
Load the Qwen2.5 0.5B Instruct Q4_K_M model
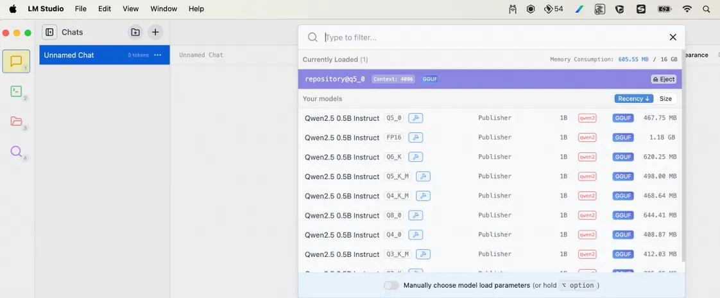tap(342, 196)
